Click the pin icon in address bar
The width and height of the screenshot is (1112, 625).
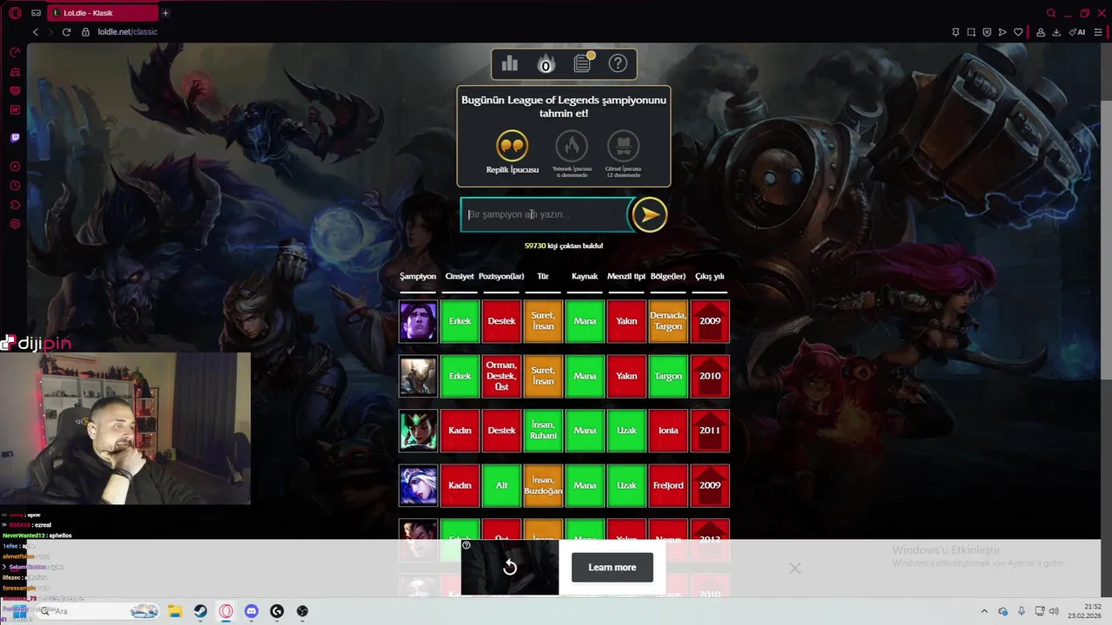956,32
